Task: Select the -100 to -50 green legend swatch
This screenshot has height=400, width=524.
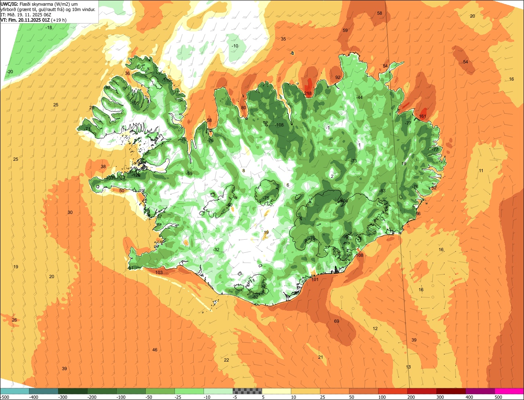Action: (131, 391)
